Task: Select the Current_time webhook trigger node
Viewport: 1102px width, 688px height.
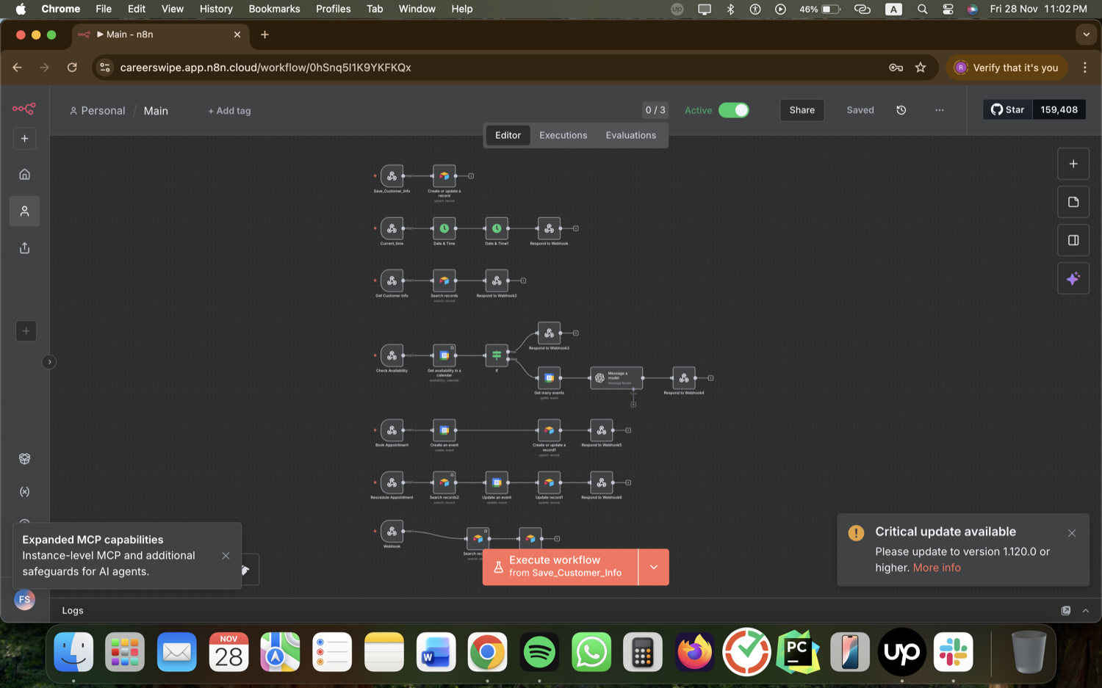Action: pos(392,228)
